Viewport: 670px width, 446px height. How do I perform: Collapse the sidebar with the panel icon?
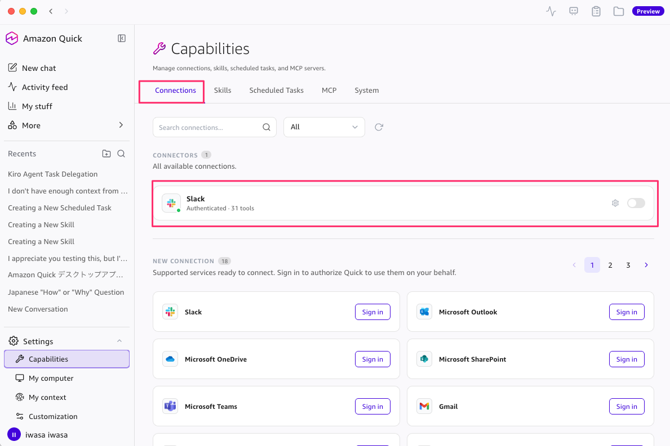pyautogui.click(x=122, y=38)
